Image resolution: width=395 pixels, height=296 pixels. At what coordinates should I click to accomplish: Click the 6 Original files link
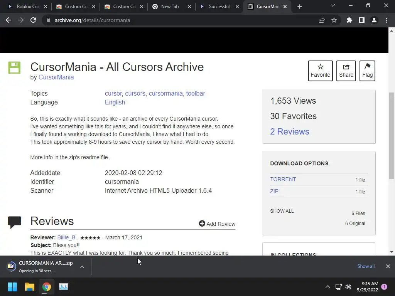pyautogui.click(x=355, y=223)
